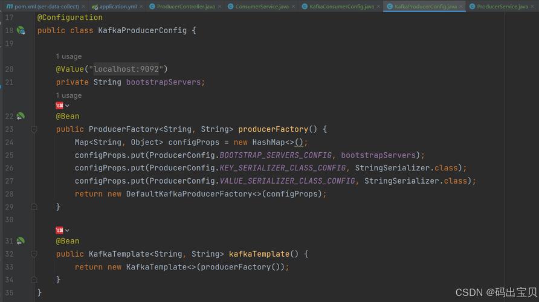539x302 pixels.
Task: Click "1 usage" hint above @Value annotation
Action: pyautogui.click(x=69, y=56)
